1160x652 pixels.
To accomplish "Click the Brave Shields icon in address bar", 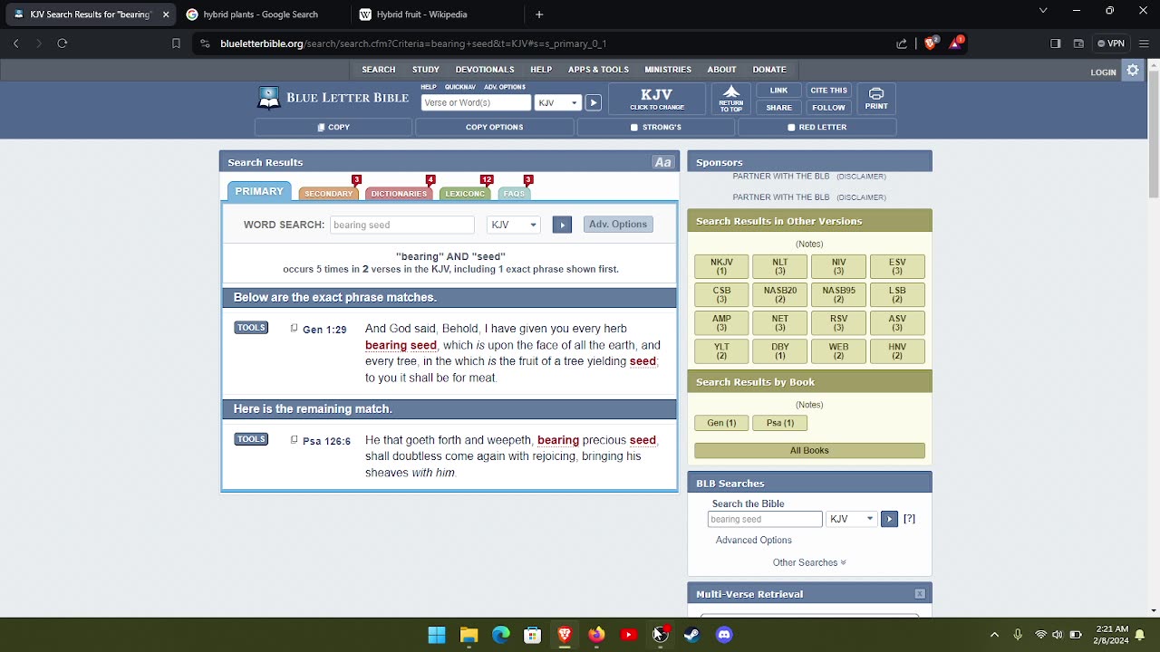I will [931, 43].
